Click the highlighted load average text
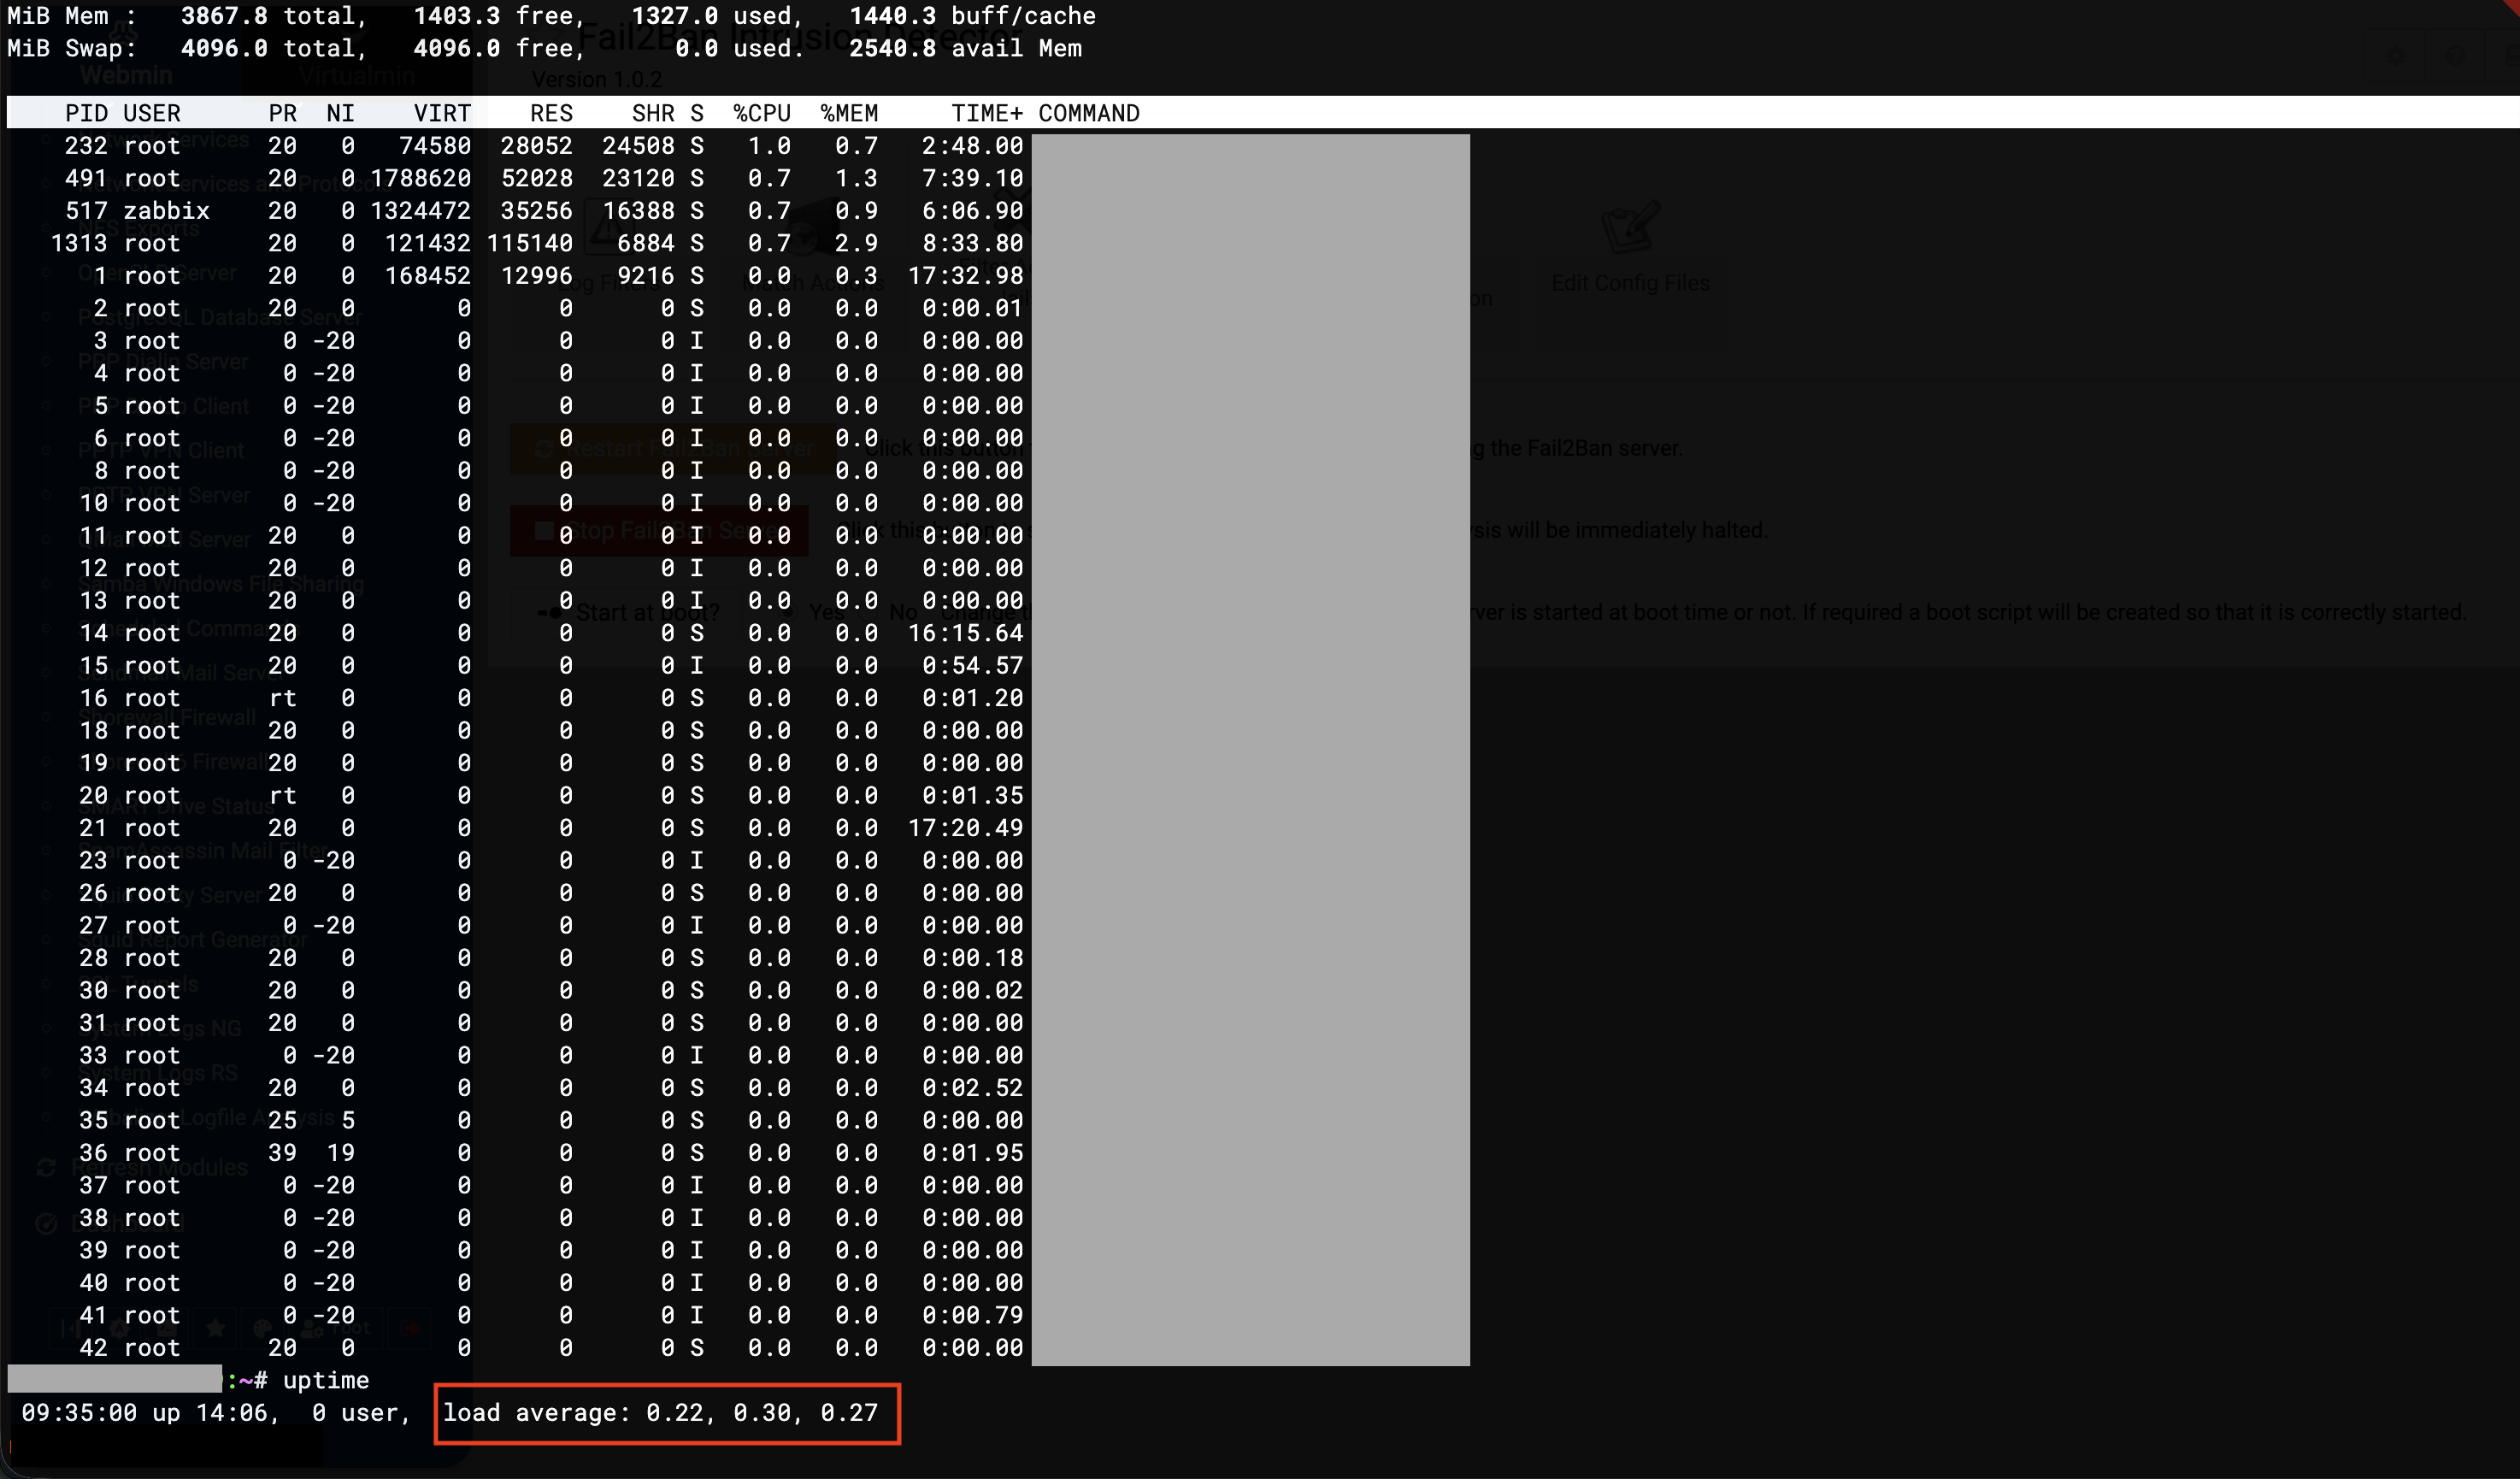 [x=667, y=1412]
